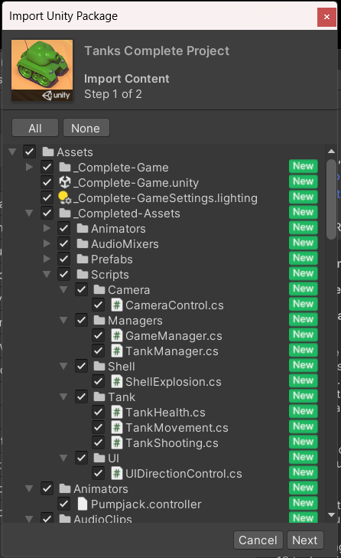Toggle the Shell folder checkbox
Image resolution: width=341 pixels, height=558 pixels.
point(81,366)
